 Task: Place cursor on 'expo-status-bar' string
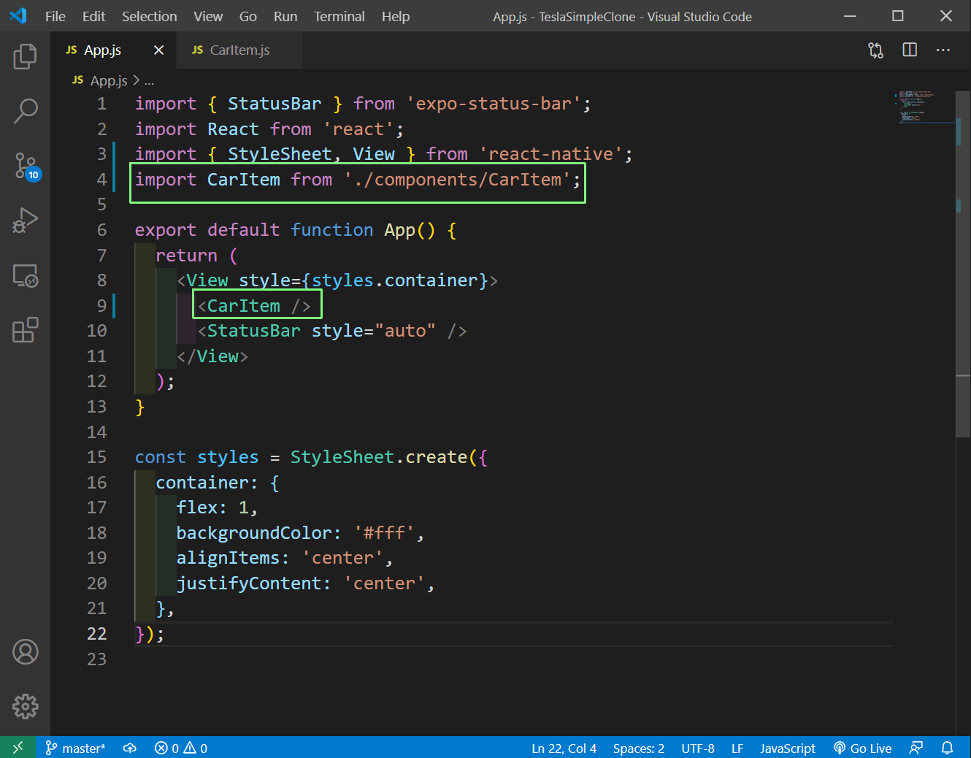[499, 104]
